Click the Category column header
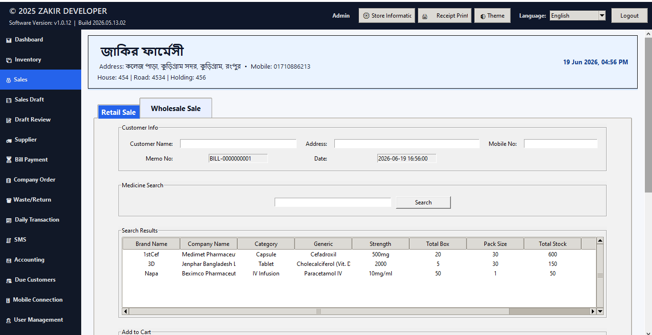Image resolution: width=652 pixels, height=335 pixels. [266, 244]
